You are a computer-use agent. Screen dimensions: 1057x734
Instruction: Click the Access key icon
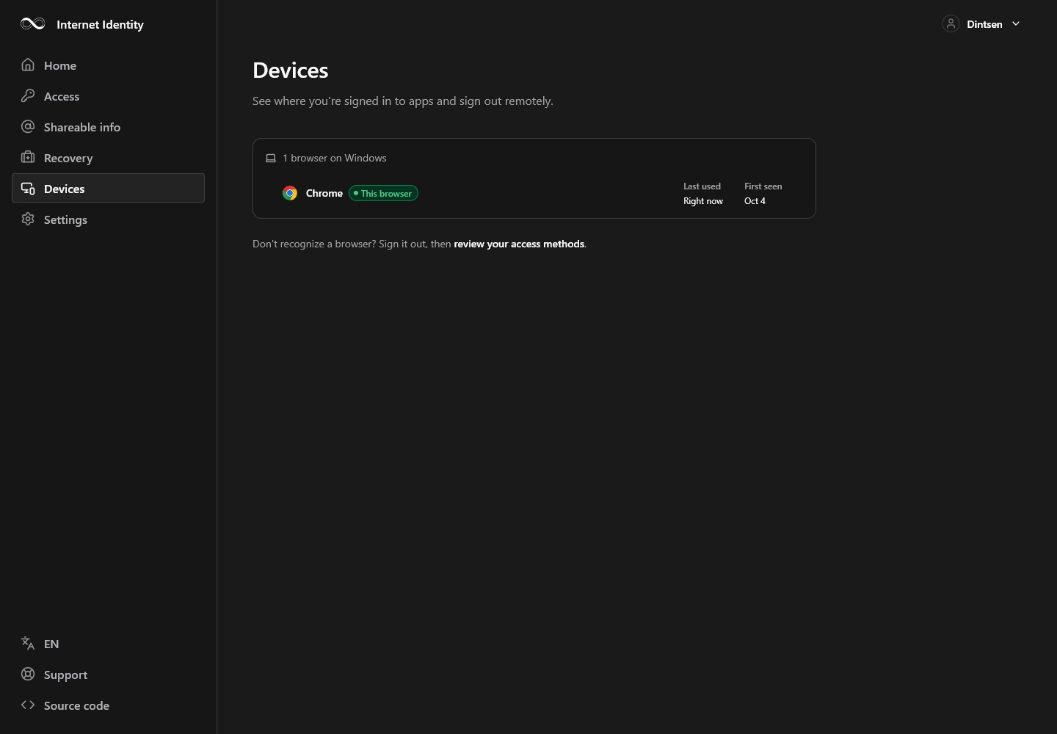tap(28, 95)
